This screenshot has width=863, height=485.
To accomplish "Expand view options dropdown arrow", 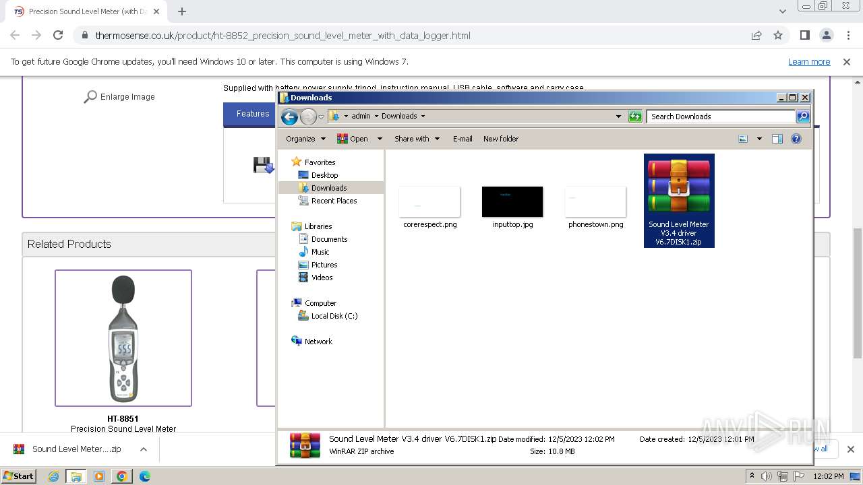I will (759, 139).
